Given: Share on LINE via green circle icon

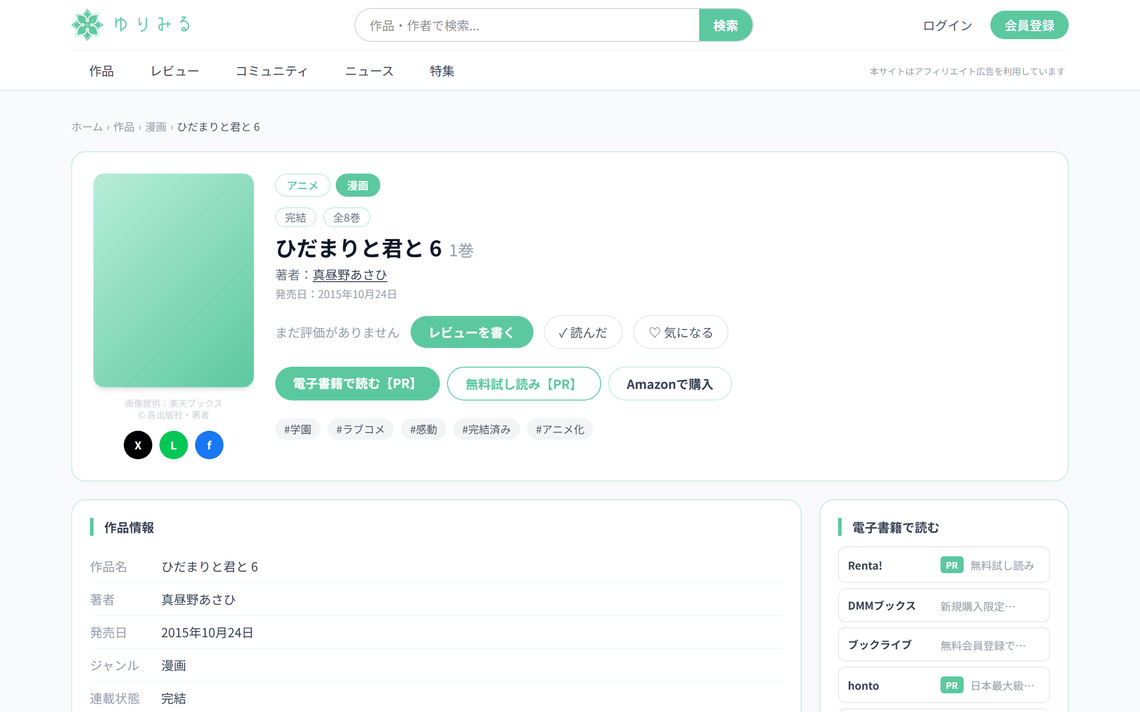Looking at the screenshot, I should click(x=174, y=445).
